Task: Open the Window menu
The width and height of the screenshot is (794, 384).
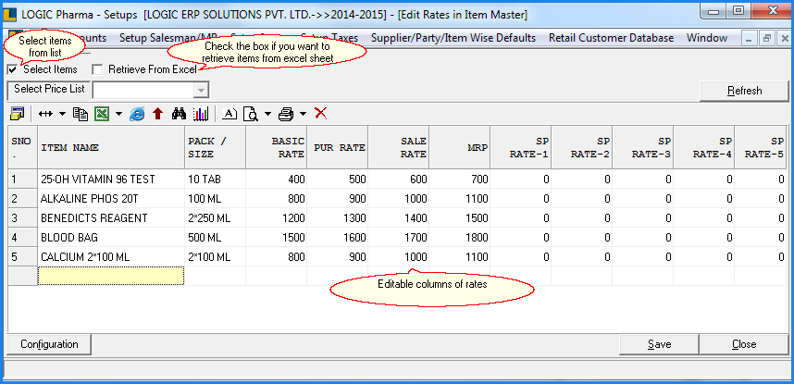Action: point(707,38)
